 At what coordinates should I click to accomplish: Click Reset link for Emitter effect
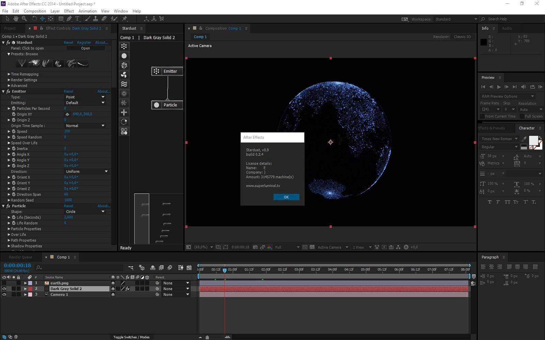(x=68, y=91)
